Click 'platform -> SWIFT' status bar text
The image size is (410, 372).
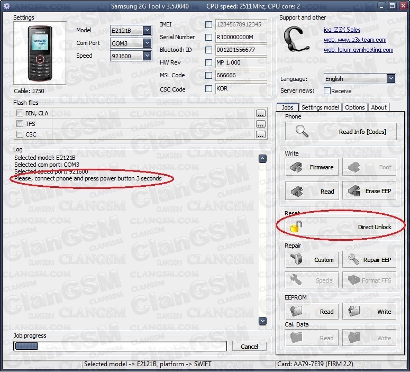point(185,364)
